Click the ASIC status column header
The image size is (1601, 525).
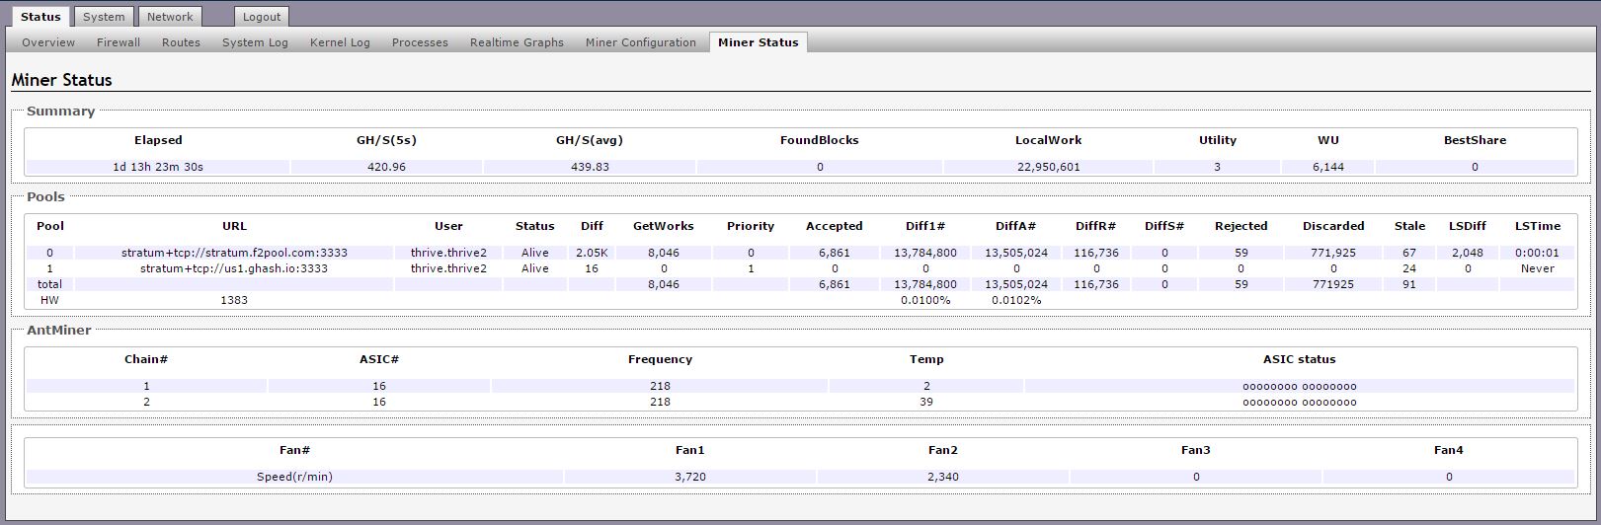point(1299,359)
